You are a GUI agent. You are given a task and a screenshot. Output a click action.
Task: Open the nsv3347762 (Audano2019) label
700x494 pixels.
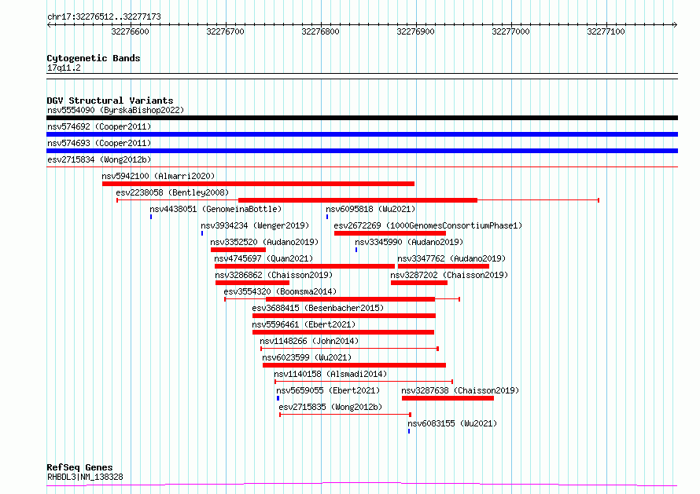pos(451,258)
